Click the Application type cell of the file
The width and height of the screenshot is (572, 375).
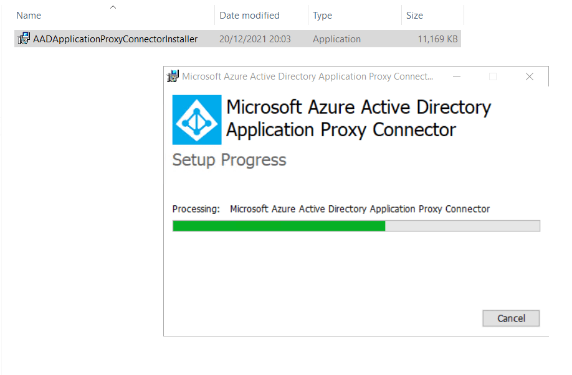pyautogui.click(x=336, y=39)
